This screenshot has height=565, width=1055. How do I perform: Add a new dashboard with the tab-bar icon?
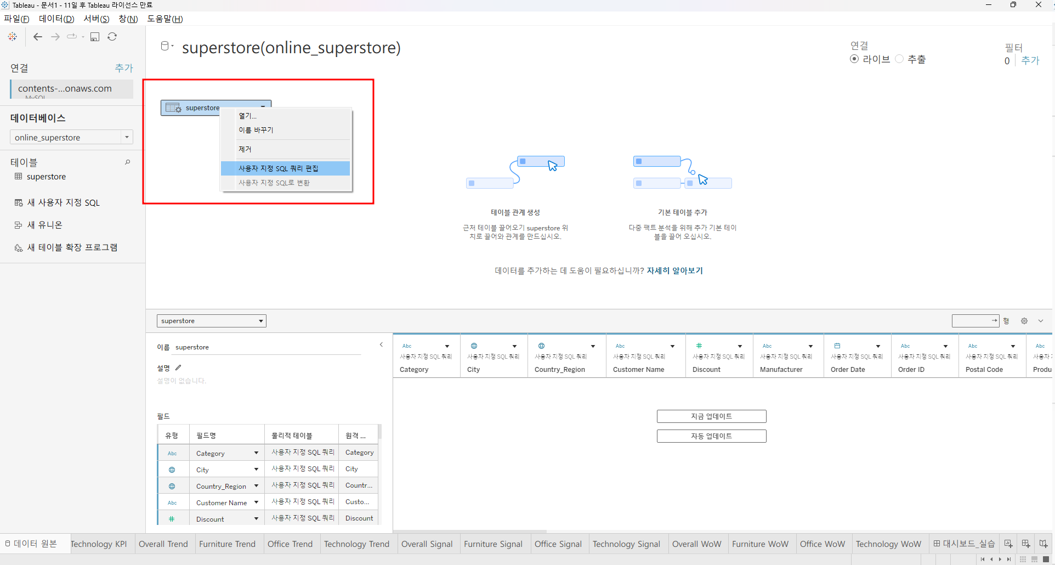click(1026, 544)
